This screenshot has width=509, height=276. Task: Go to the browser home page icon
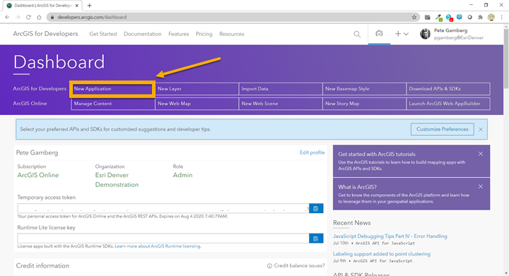click(39, 17)
